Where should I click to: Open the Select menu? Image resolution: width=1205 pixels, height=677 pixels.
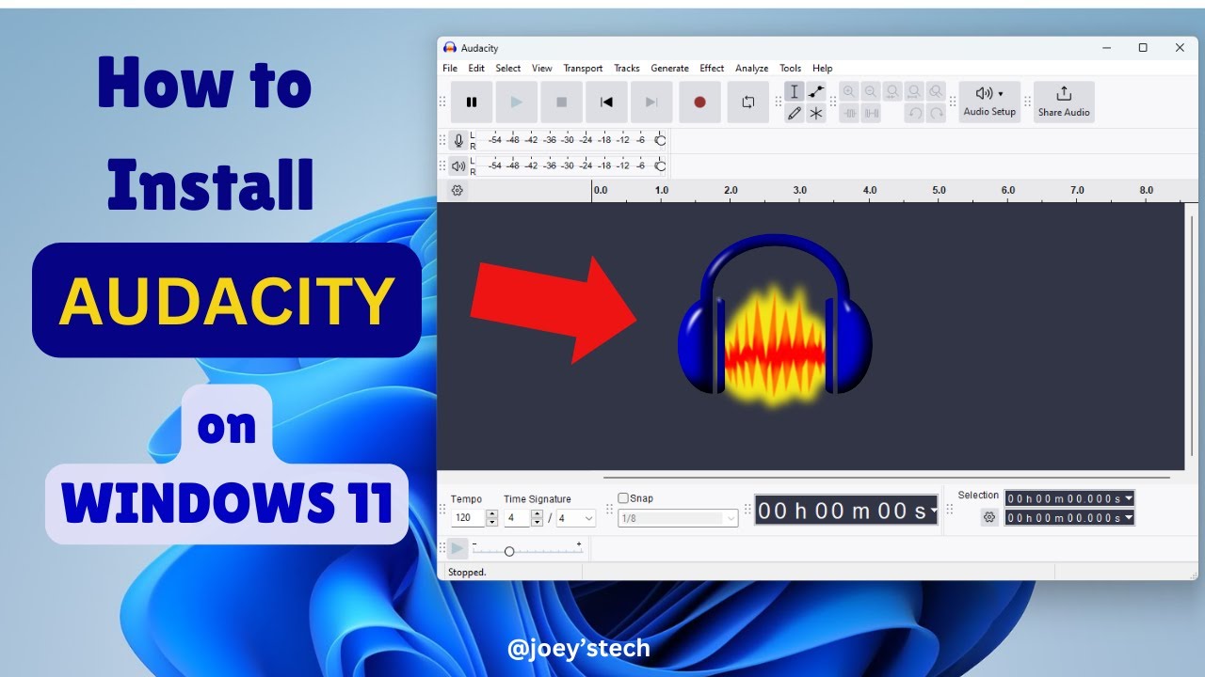click(508, 68)
